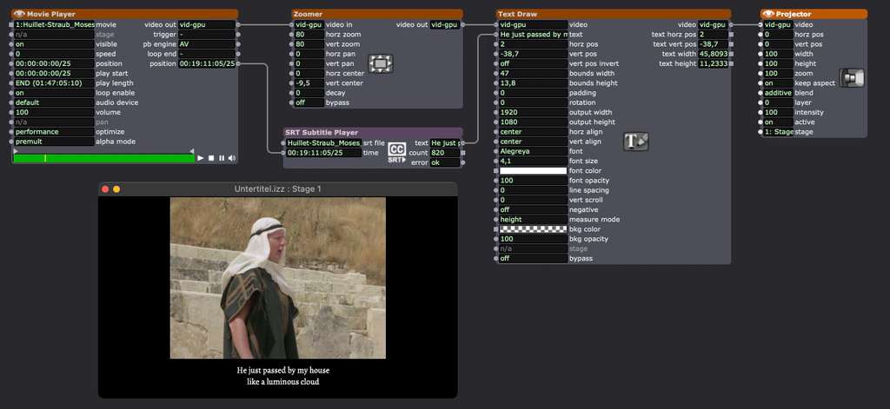Click the eye icon on Projector title

coord(767,15)
